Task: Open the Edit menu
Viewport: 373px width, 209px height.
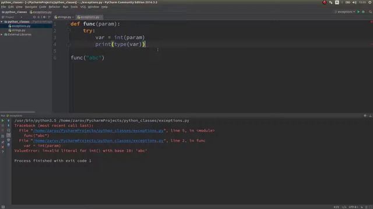Action: 11,7
